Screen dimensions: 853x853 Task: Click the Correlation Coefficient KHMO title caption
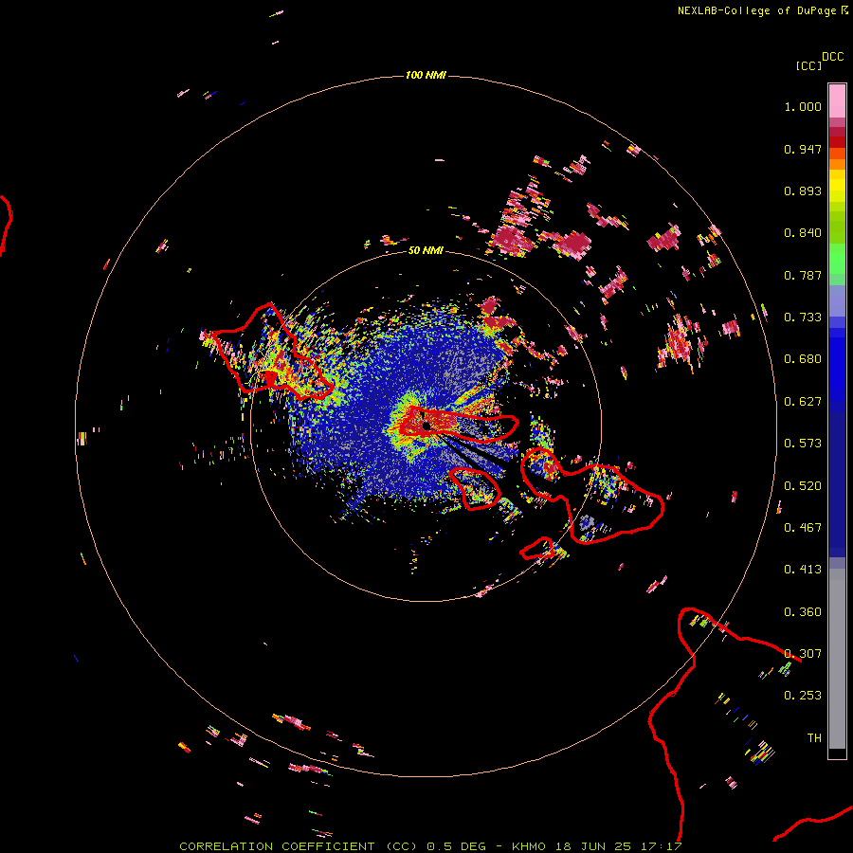click(x=431, y=846)
